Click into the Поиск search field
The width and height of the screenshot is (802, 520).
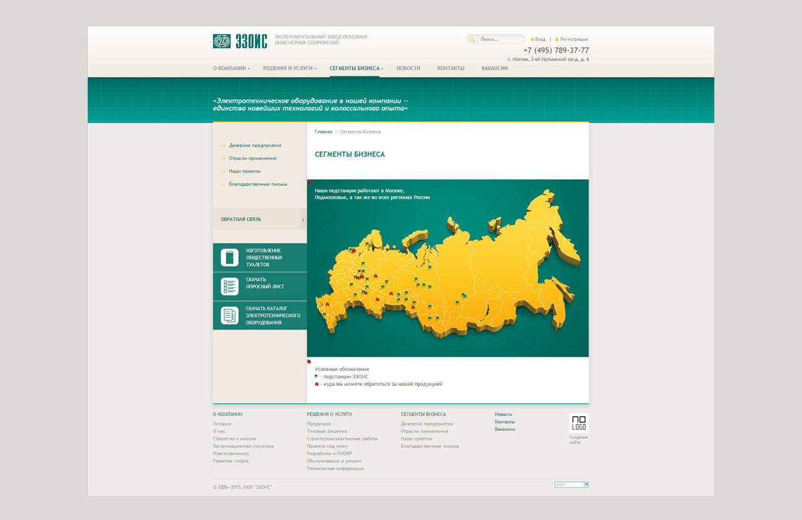tap(499, 39)
